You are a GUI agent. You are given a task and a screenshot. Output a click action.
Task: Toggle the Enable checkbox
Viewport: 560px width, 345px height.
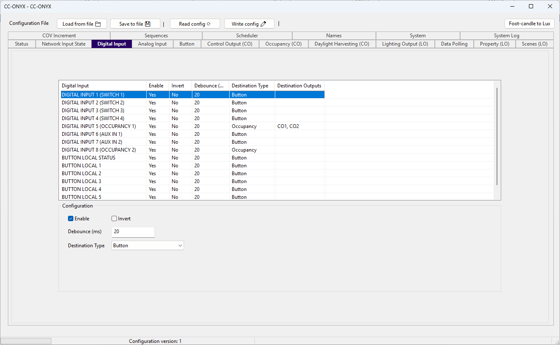pyautogui.click(x=70, y=219)
